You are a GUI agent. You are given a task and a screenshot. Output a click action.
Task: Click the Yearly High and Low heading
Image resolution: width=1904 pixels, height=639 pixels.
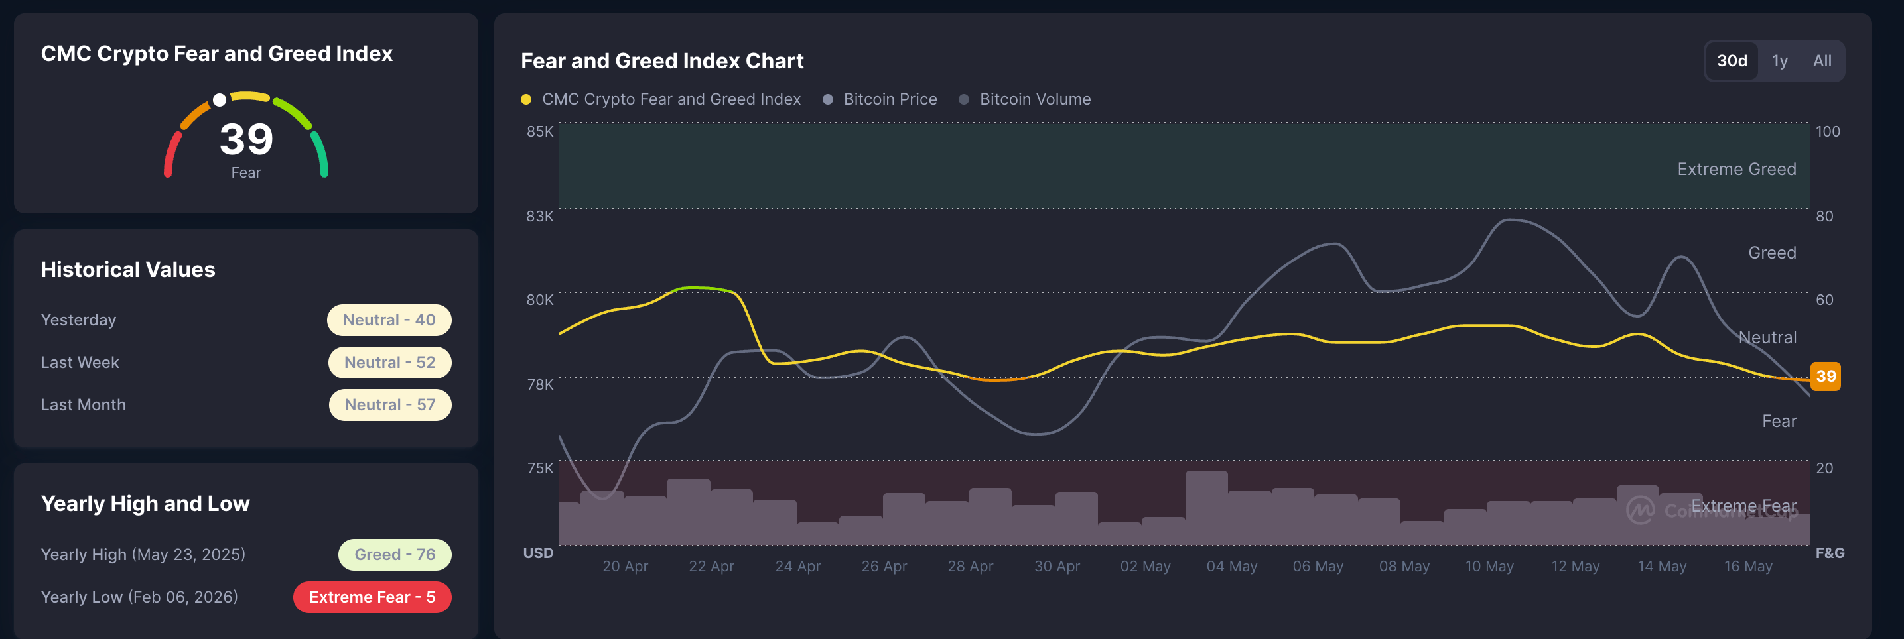[x=145, y=504]
